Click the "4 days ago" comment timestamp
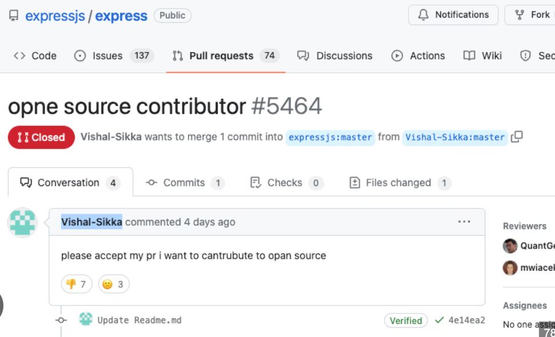This screenshot has height=337, width=555. coord(210,222)
